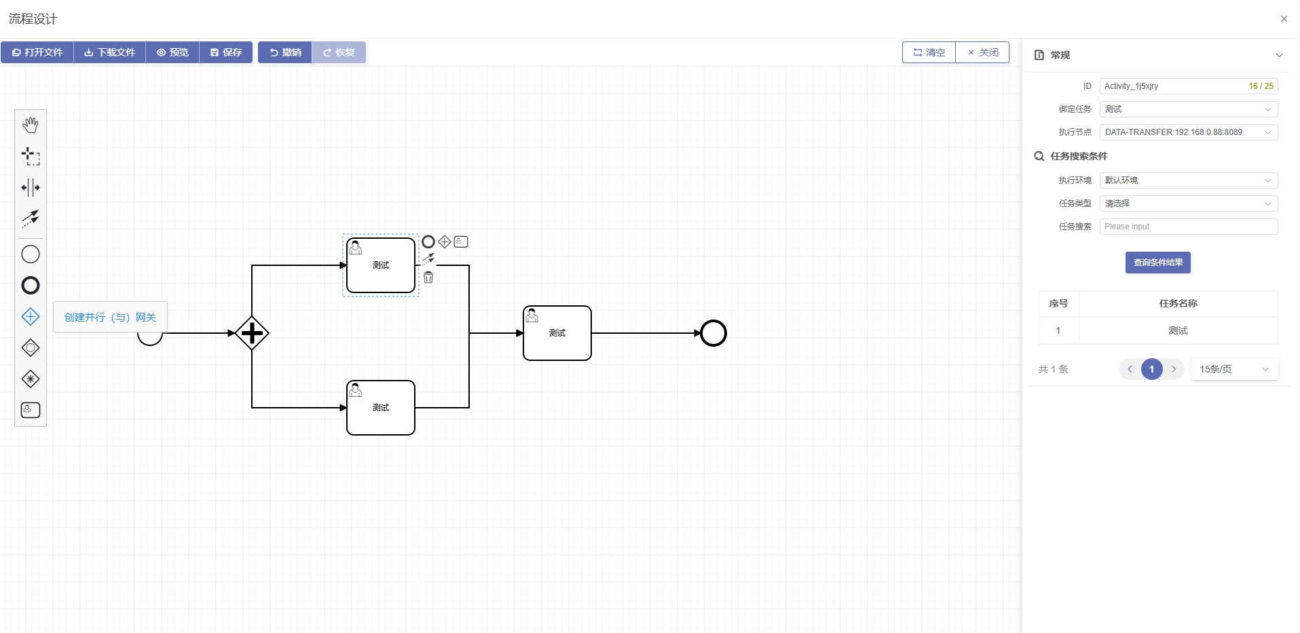This screenshot has height=633, width=1300.
Task: Expand the 任务类型 dropdown
Action: point(1188,204)
